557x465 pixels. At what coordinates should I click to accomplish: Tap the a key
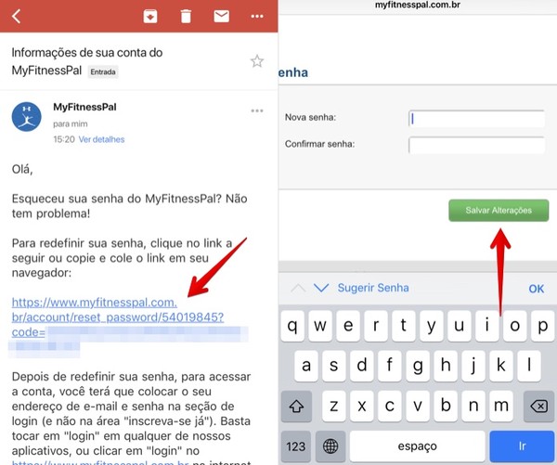coord(306,366)
